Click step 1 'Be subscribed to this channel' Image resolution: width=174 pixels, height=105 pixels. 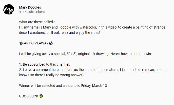click(x=45, y=64)
